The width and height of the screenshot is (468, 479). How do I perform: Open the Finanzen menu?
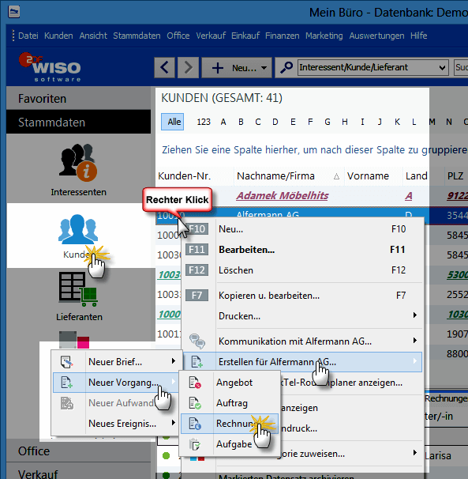pos(283,36)
